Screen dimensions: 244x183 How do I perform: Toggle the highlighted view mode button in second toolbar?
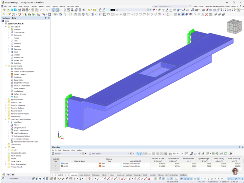[x=183, y=14]
